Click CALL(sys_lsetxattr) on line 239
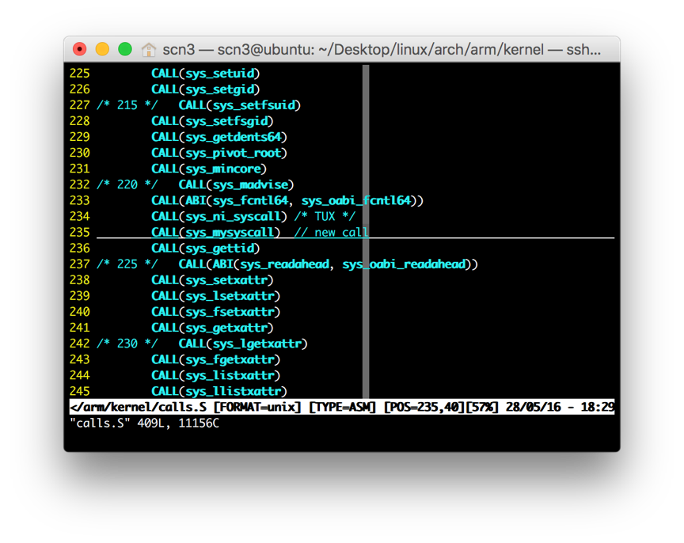This screenshot has width=684, height=543. (x=215, y=296)
